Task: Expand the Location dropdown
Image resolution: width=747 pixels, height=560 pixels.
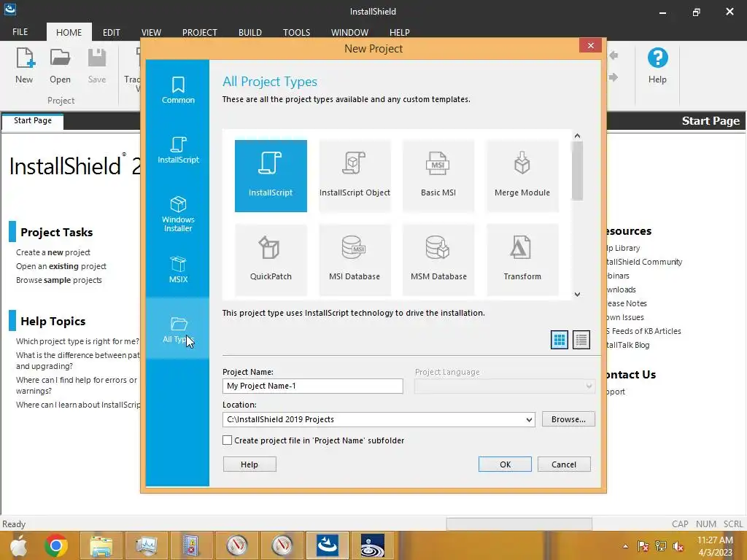Action: pos(529,419)
